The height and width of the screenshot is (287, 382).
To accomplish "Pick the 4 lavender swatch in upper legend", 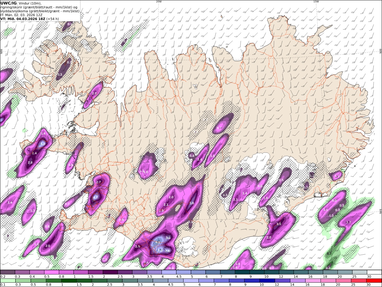I will tap(169, 272).
